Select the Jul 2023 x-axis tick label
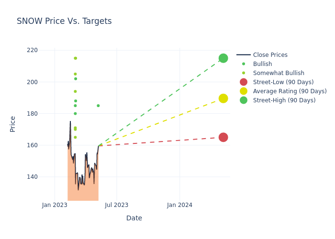This screenshot has height=239, width=335. coord(117,205)
